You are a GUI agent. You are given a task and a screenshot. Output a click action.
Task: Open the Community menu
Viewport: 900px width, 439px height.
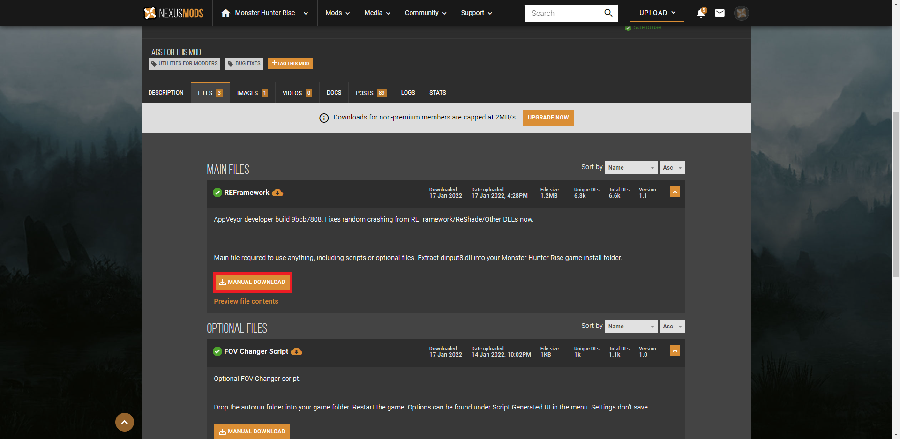pos(426,13)
